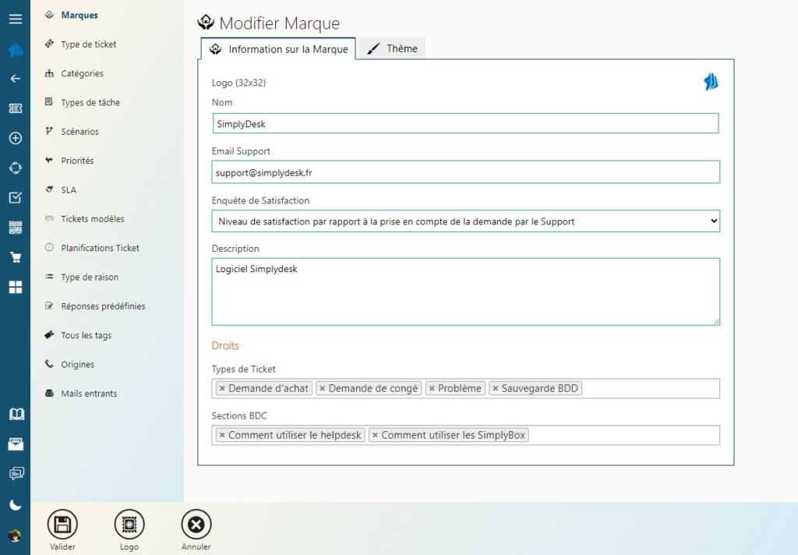This screenshot has width=798, height=555.
Task: Click the QR code sidebar icon
Action: pyautogui.click(x=15, y=228)
